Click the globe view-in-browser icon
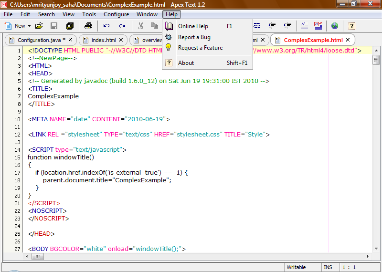 (x=335, y=26)
